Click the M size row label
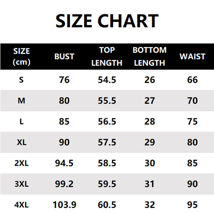 tap(21, 101)
